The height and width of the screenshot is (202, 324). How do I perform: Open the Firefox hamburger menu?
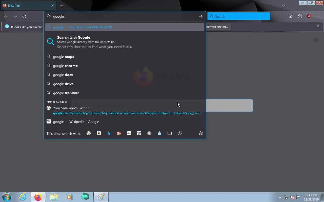click(318, 16)
